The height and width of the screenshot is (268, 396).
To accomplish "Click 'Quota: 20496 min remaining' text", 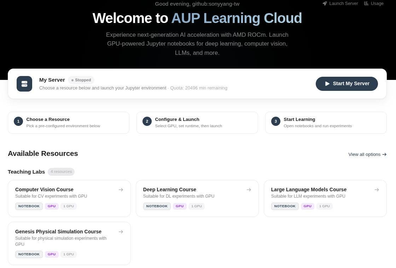I will pos(199,88).
